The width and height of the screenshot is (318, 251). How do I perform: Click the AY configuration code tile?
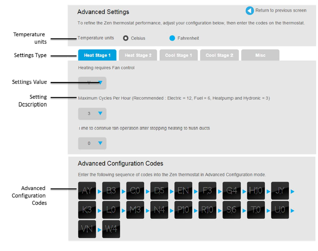[87, 190]
